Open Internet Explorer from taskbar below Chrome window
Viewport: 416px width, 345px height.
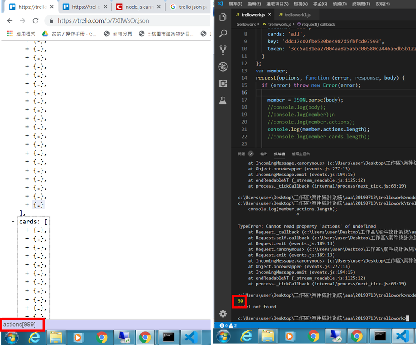[x=34, y=337]
